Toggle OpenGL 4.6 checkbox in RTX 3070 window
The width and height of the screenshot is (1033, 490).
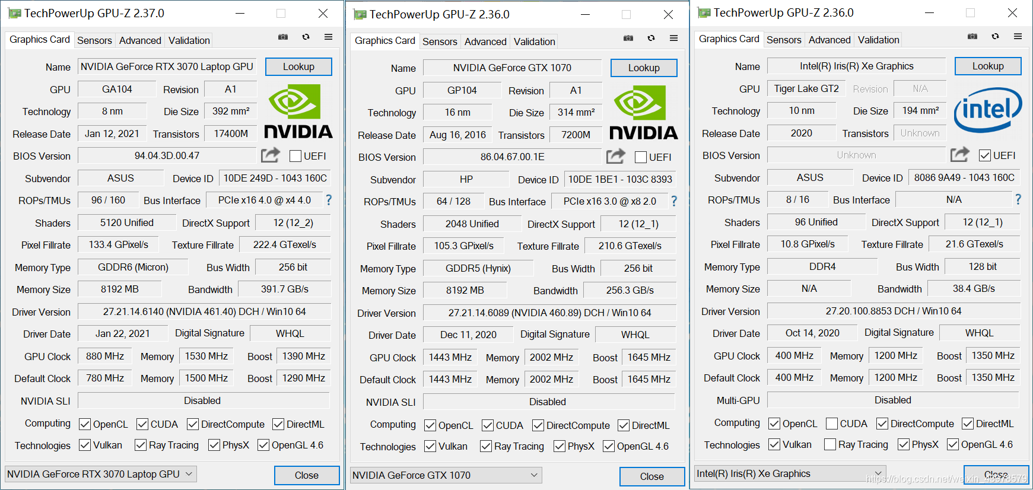(x=263, y=445)
